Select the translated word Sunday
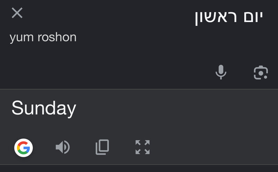This screenshot has height=172, width=278. point(44,108)
